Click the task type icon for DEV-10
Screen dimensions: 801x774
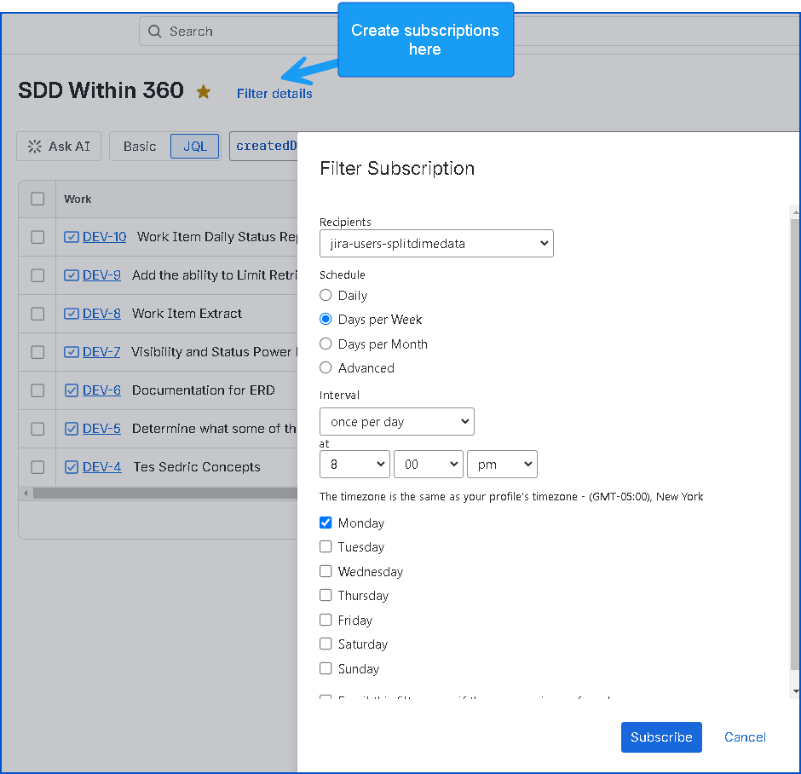click(71, 237)
